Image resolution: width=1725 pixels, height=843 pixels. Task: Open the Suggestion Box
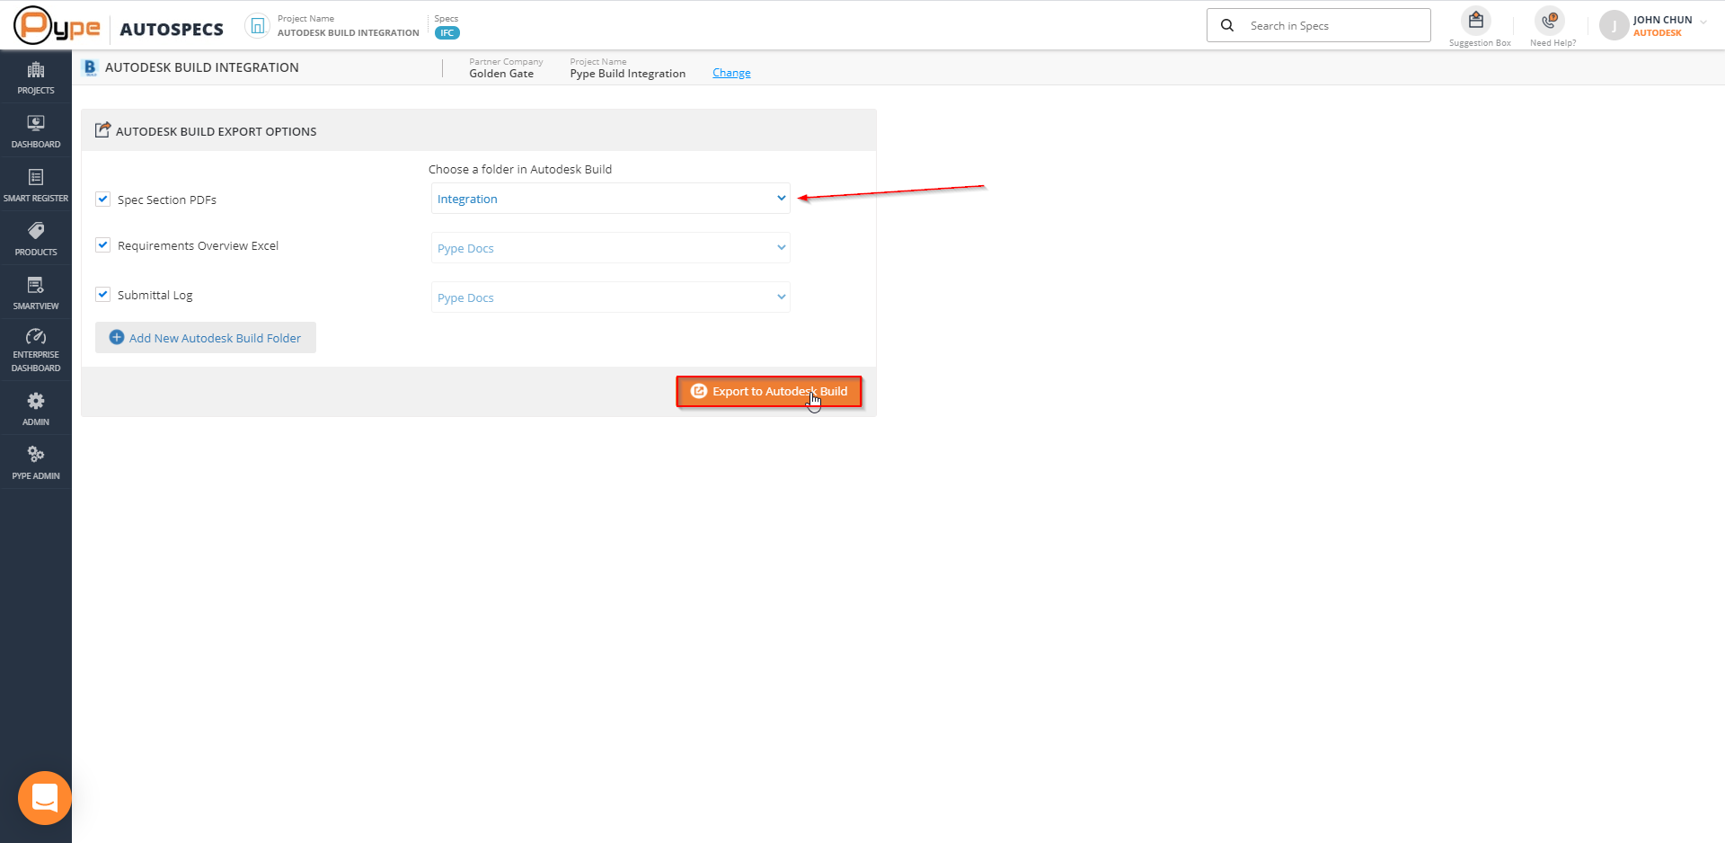[1480, 27]
